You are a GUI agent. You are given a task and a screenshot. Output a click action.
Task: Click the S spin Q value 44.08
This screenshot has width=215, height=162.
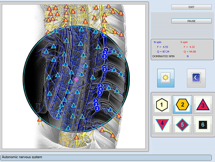tap(188, 52)
